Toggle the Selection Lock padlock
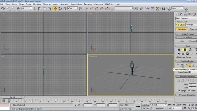Viewport: 197px width, 111px height. tap(75, 105)
